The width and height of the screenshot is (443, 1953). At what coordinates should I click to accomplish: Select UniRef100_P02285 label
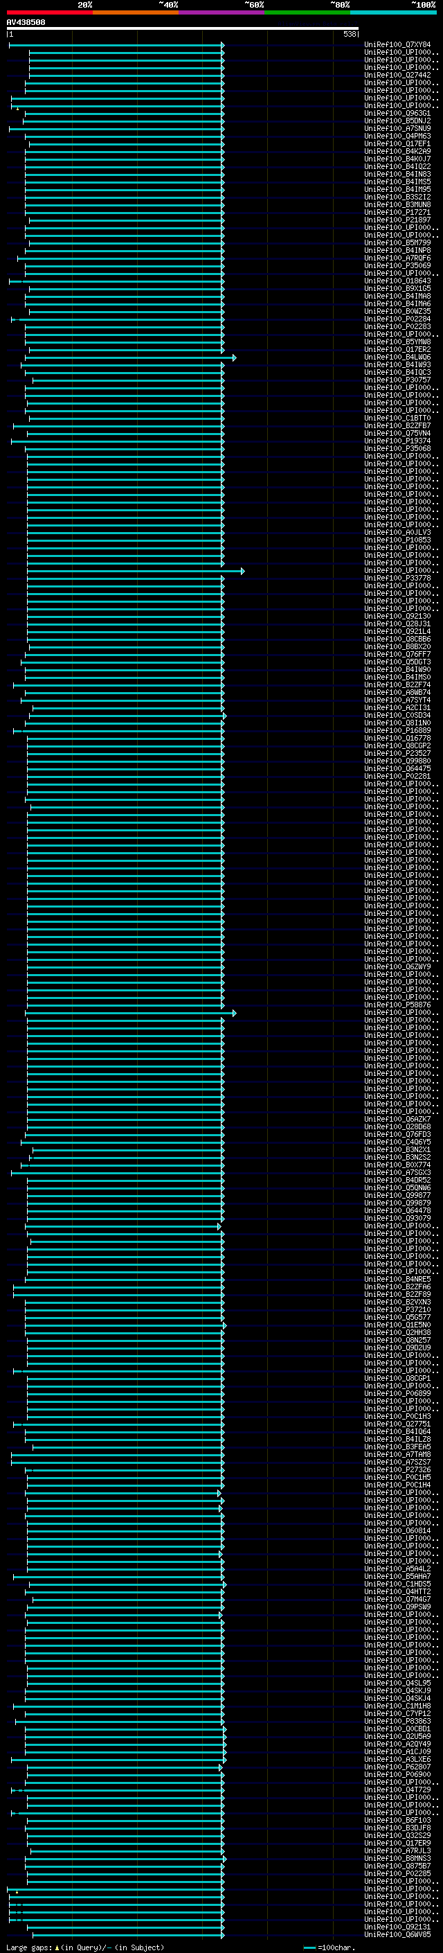397,1873
